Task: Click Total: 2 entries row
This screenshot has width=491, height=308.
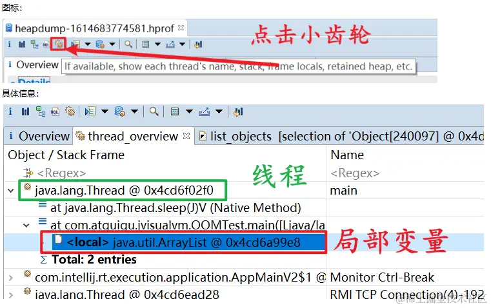Action: 94,260
